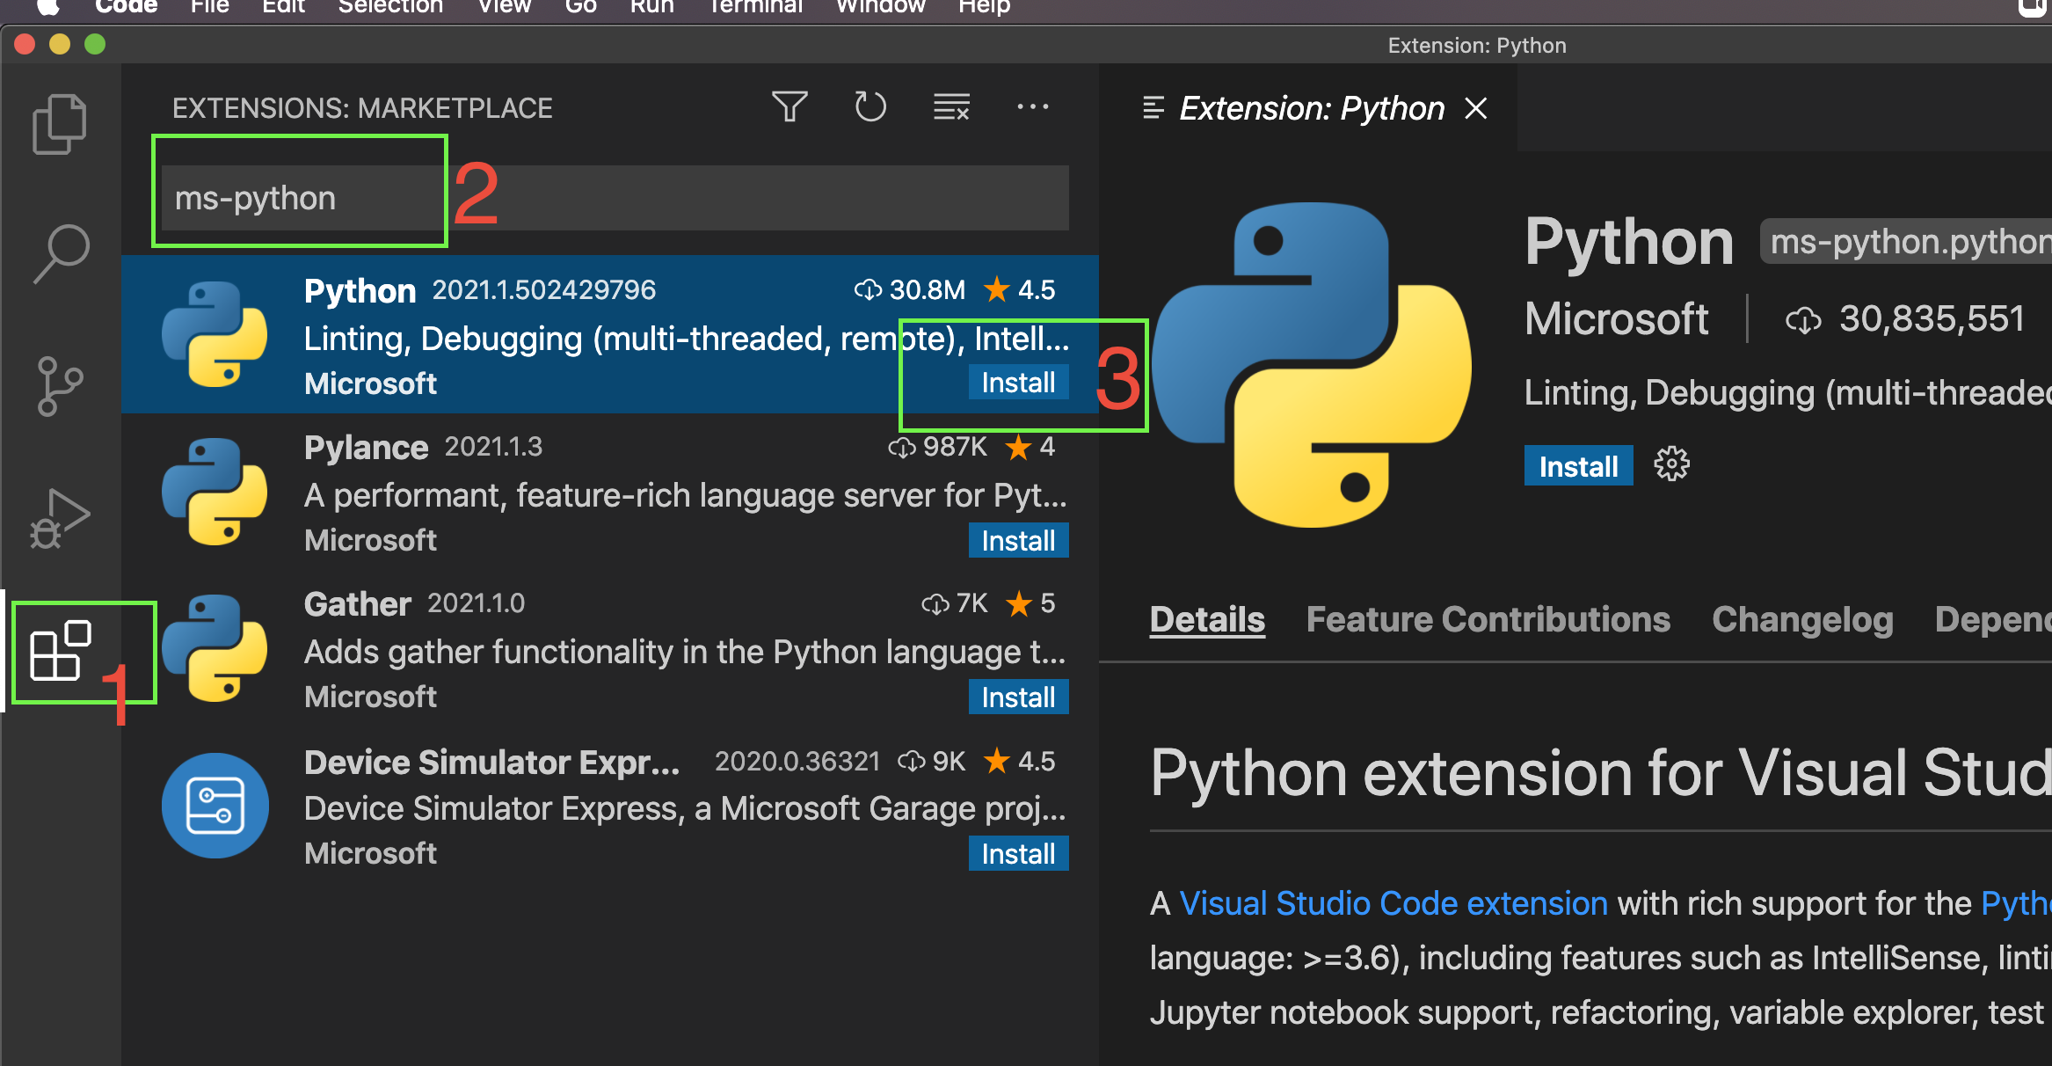Open the More Actions menu
The width and height of the screenshot is (2052, 1066).
click(1032, 106)
